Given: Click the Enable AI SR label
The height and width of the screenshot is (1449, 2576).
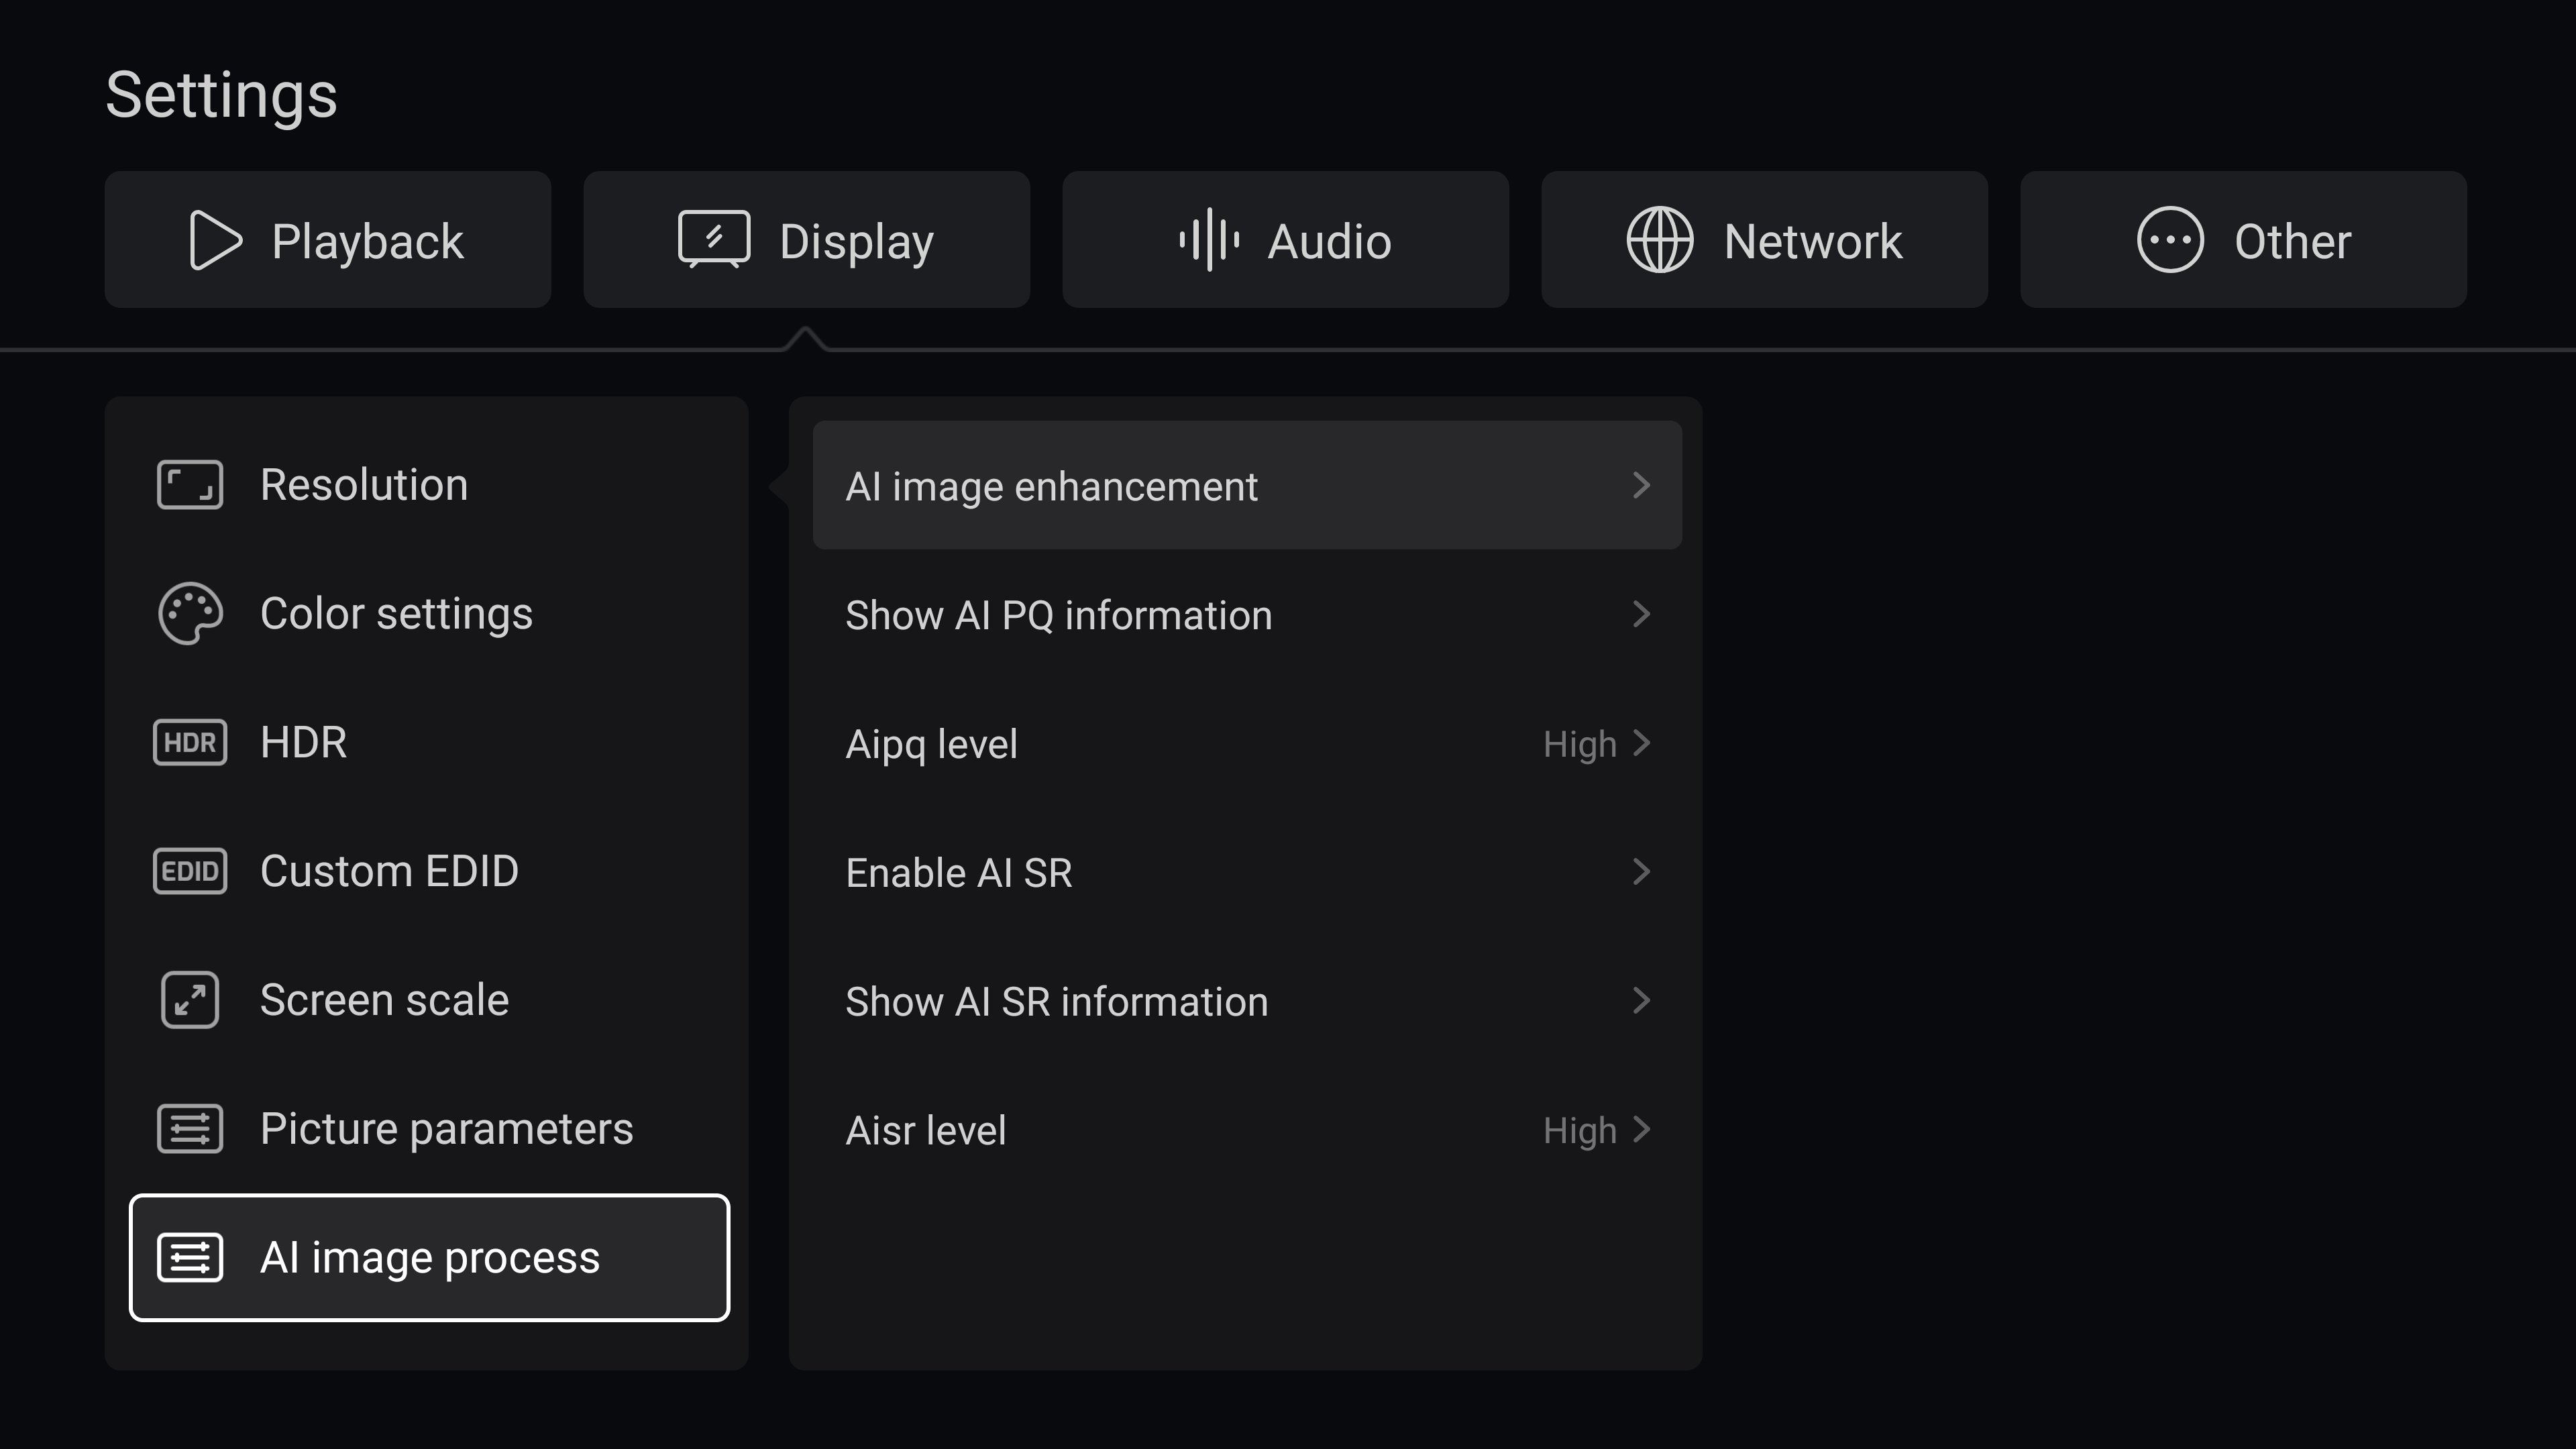Looking at the screenshot, I should [959, 873].
